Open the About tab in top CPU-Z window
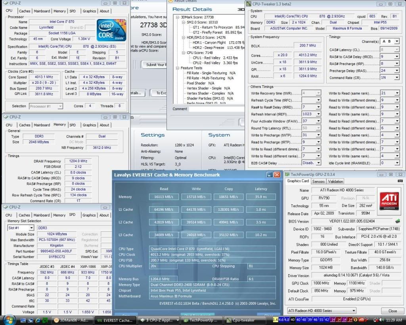The image size is (406, 325). pos(104,11)
